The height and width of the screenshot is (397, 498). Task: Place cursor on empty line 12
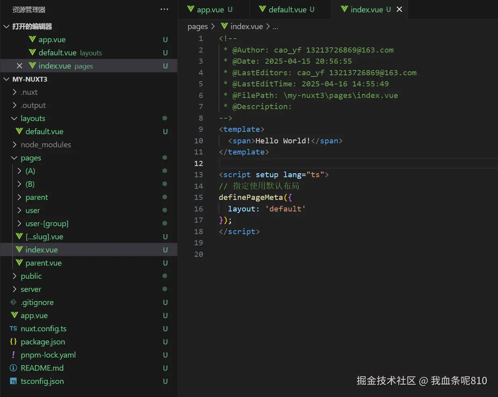358,163
